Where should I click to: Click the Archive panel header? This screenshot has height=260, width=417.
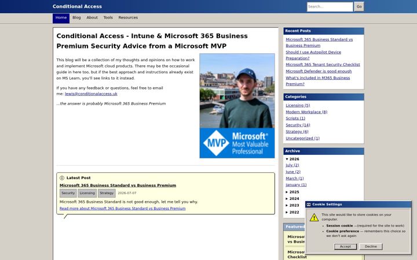324,151
